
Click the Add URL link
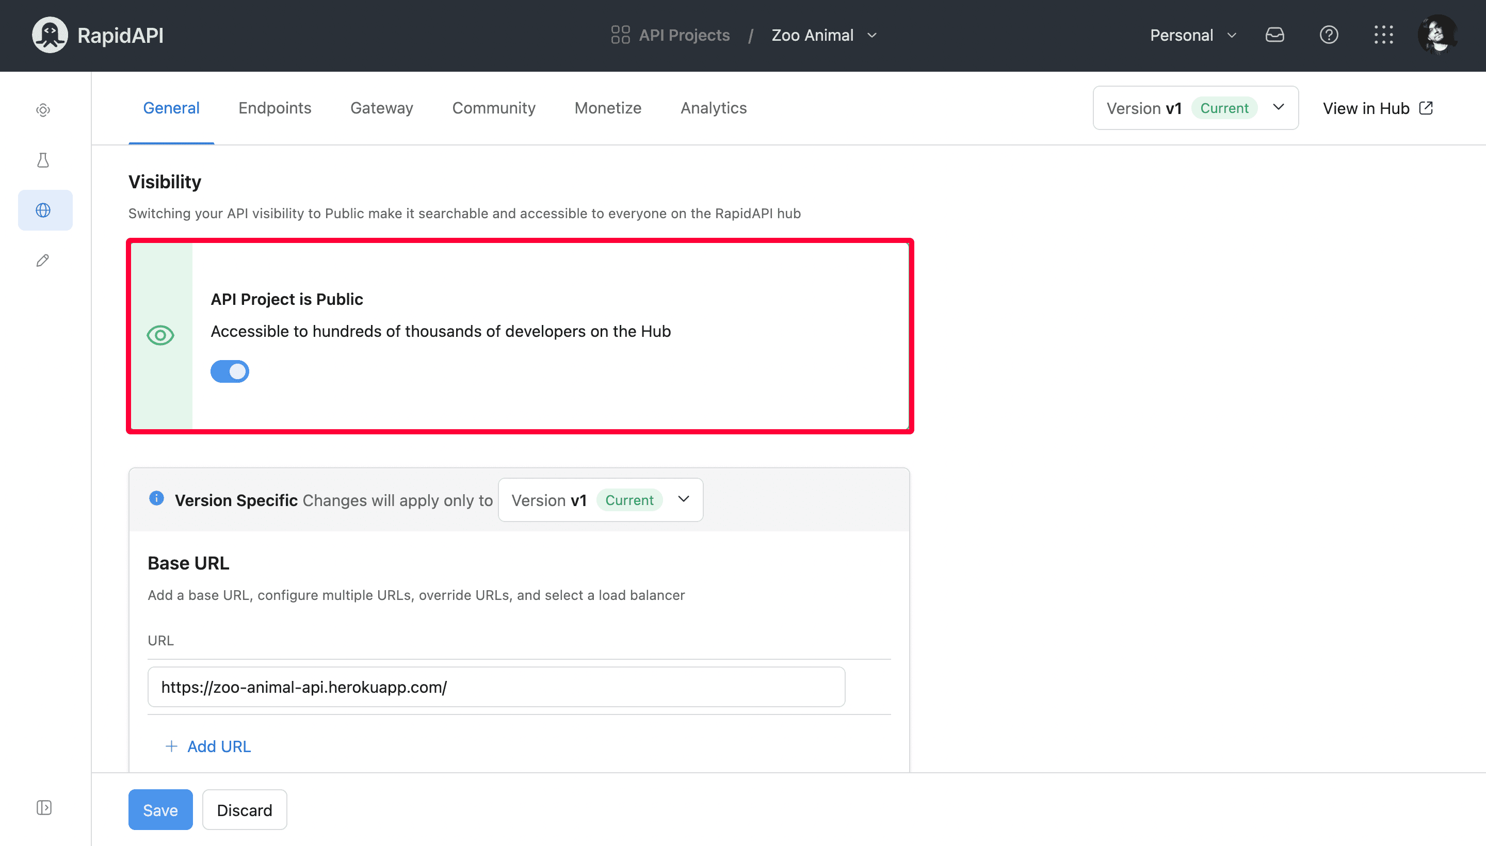(x=208, y=746)
